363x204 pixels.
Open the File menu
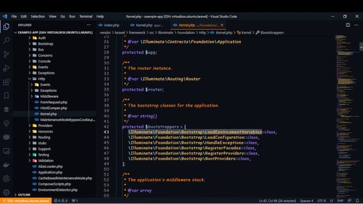coord(14,16)
